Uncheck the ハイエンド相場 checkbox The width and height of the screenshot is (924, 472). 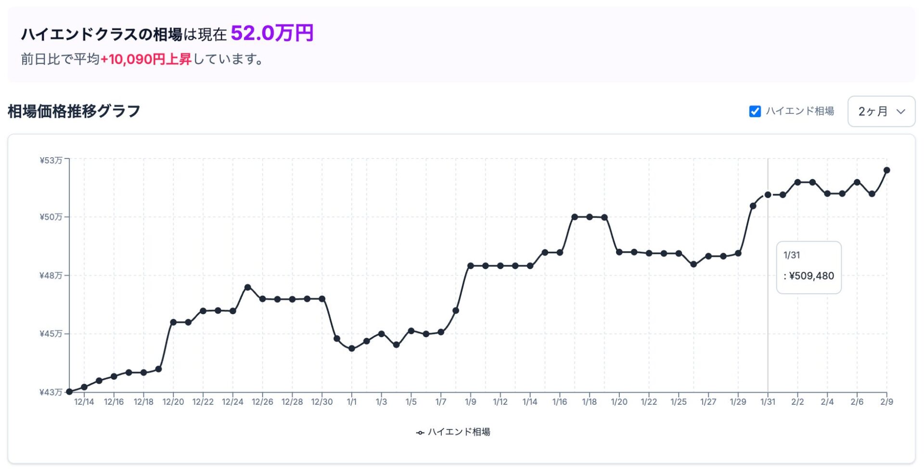(755, 112)
